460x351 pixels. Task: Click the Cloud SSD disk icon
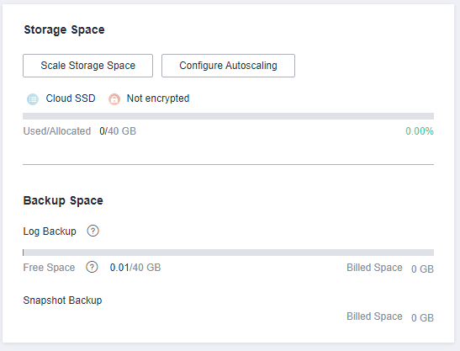[33, 99]
